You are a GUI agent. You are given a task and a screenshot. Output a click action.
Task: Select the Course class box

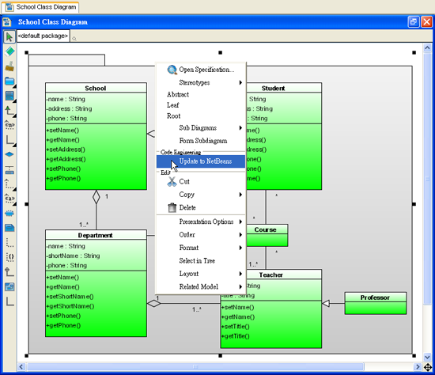tap(267, 236)
